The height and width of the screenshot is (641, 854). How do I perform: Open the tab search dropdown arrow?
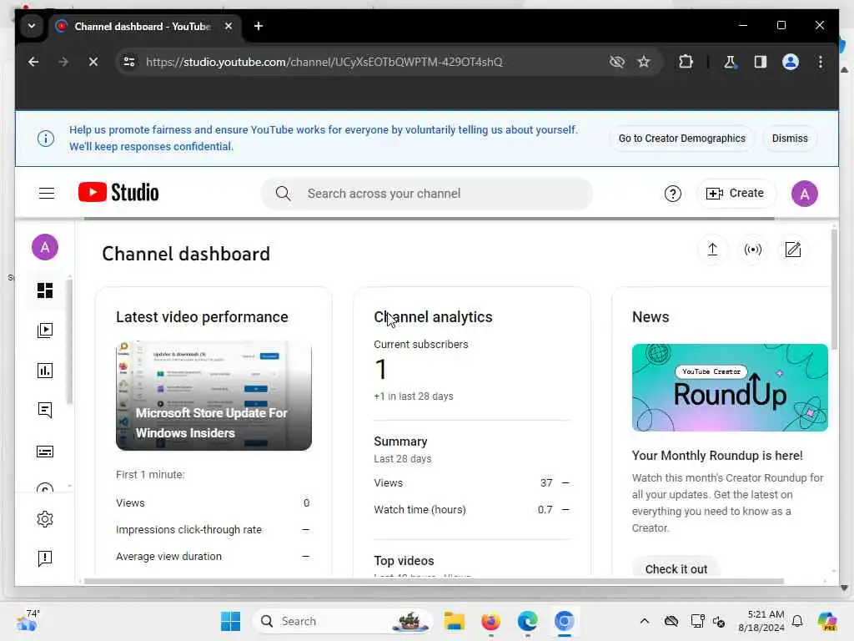coord(32,26)
